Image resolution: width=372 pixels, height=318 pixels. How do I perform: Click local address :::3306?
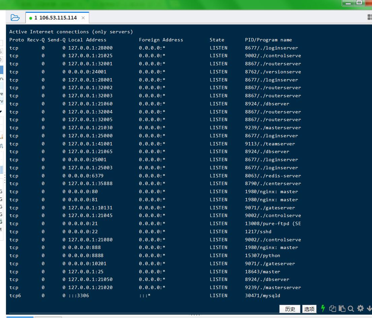coord(78,296)
